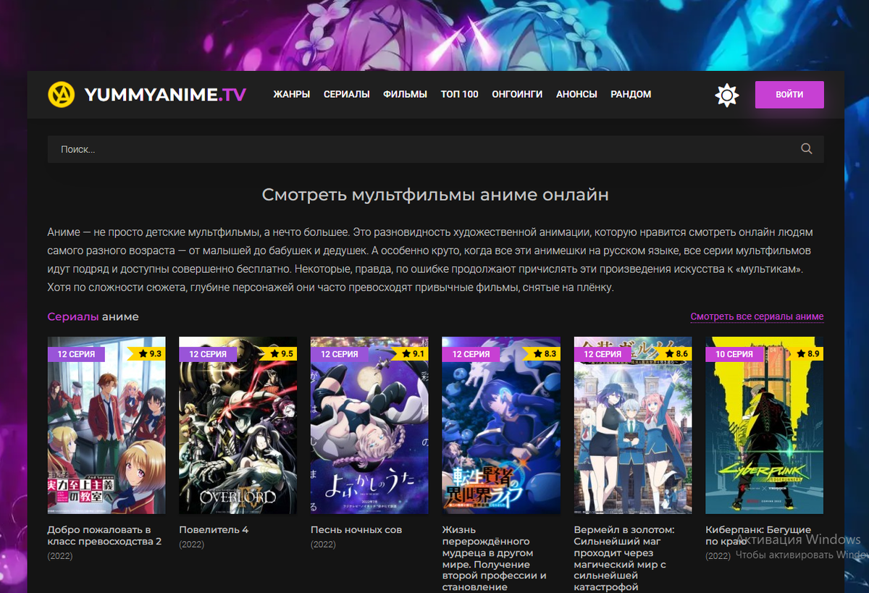Click the 12 серия badge on Overlord poster
Image resolution: width=869 pixels, height=593 pixels.
pyautogui.click(x=208, y=354)
